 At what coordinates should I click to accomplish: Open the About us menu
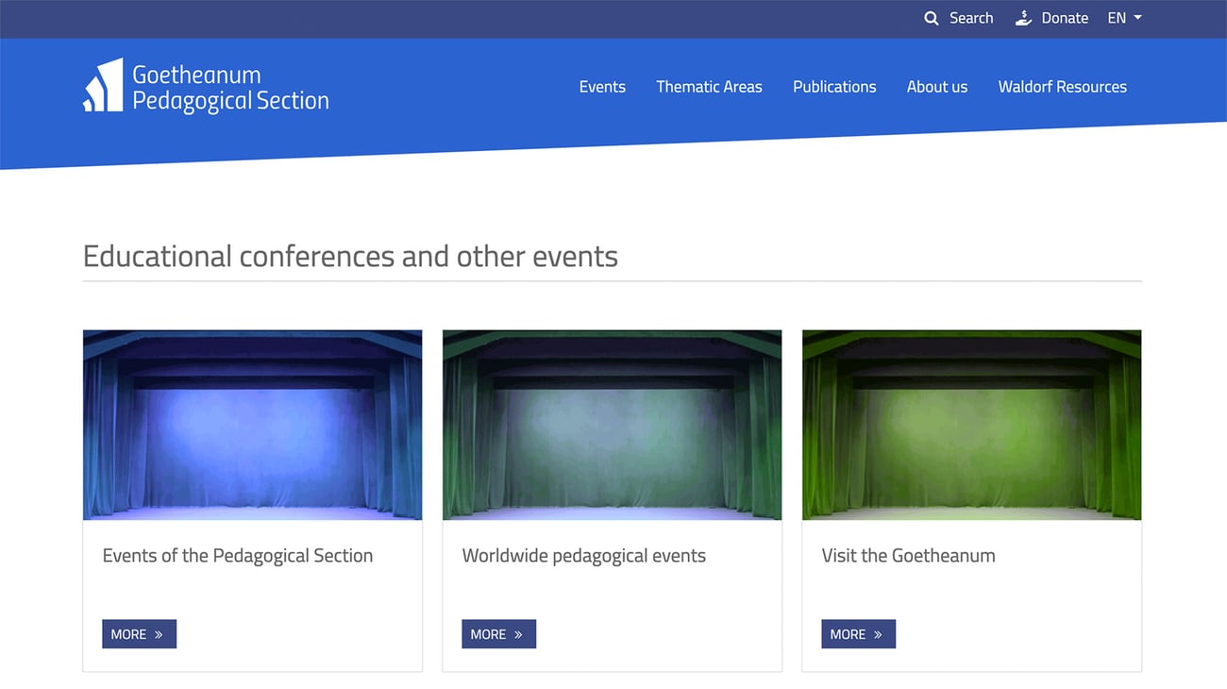pos(937,87)
